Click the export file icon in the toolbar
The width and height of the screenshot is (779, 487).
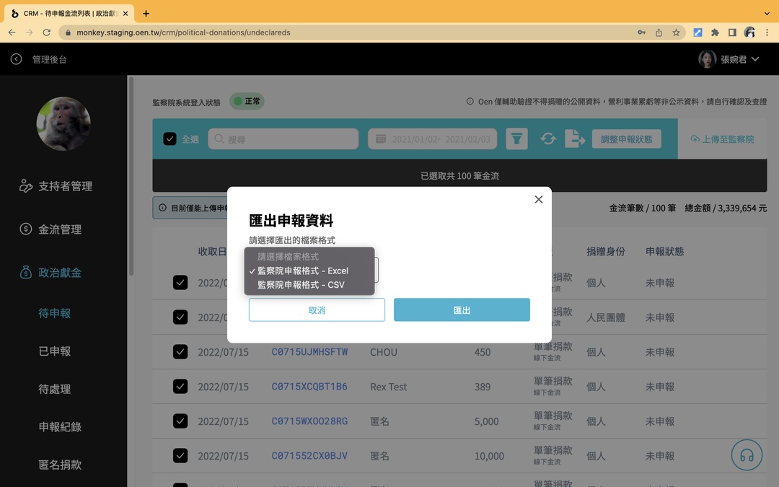point(575,139)
